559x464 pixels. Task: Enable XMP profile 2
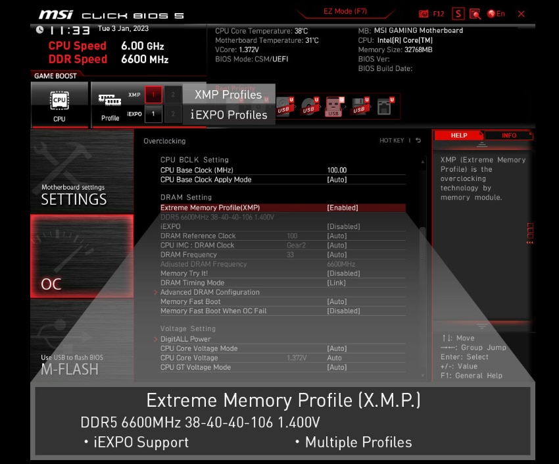[x=173, y=95]
